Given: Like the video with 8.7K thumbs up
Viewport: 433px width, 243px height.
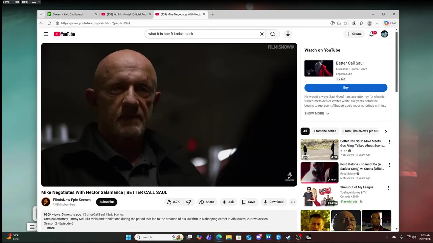Looking at the screenshot, I should pyautogui.click(x=173, y=202).
